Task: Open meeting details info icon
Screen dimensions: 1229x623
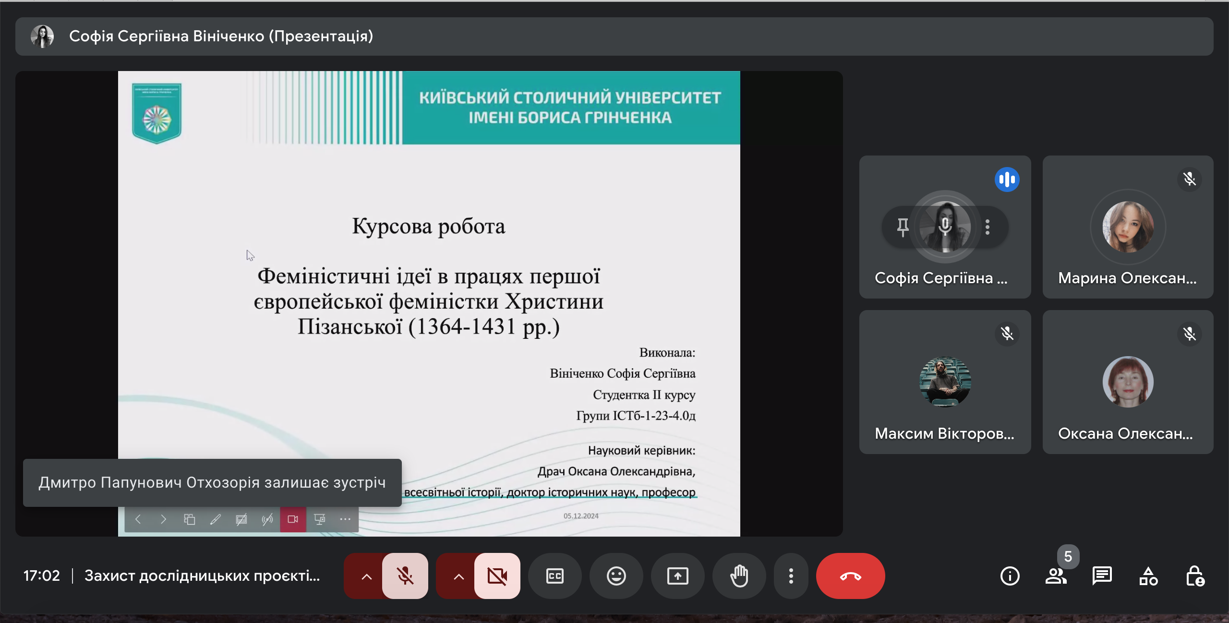Action: coord(1010,575)
